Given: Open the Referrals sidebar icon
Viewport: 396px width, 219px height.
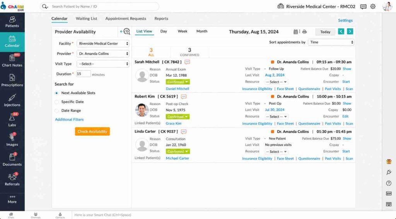Looking at the screenshot, I should pyautogui.click(x=12, y=180).
